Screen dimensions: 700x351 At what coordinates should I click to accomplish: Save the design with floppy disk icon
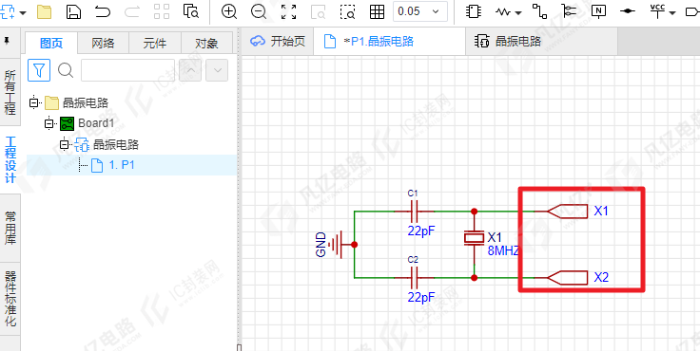tap(73, 11)
